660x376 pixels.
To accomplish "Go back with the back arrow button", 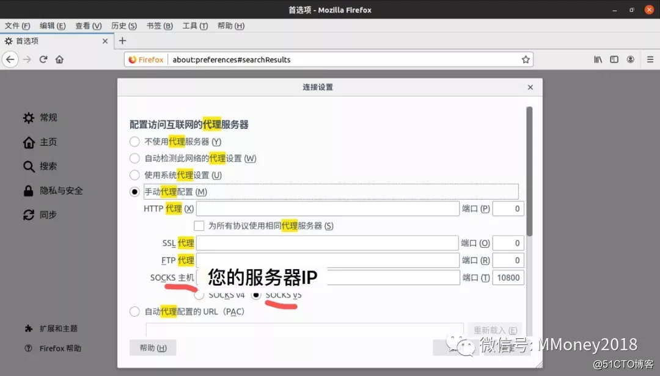I will click(10, 59).
